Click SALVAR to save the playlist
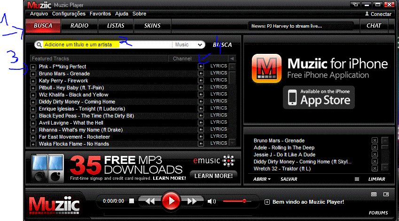This screenshot has width=399, height=221. (x=289, y=179)
